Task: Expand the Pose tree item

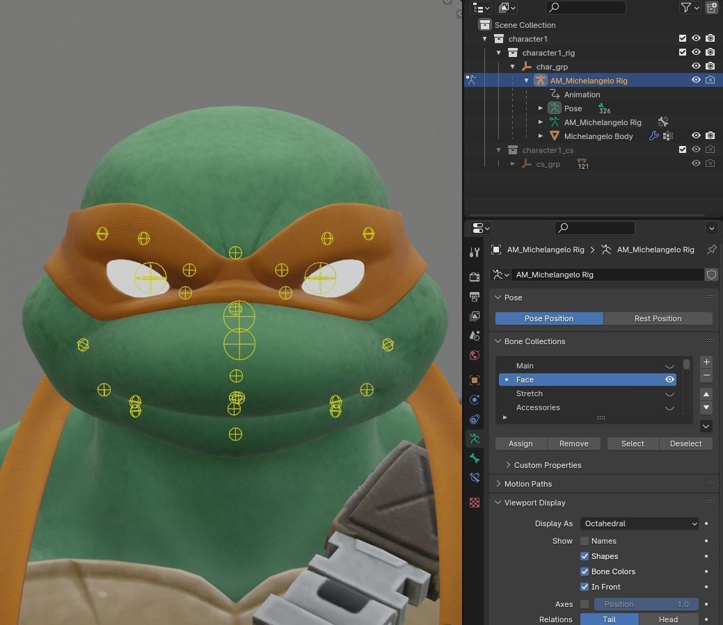Action: click(x=541, y=108)
